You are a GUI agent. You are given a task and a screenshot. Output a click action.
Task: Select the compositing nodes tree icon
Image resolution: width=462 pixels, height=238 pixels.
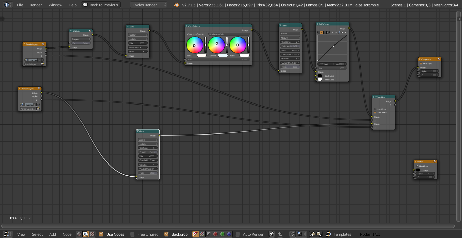tap(86, 234)
